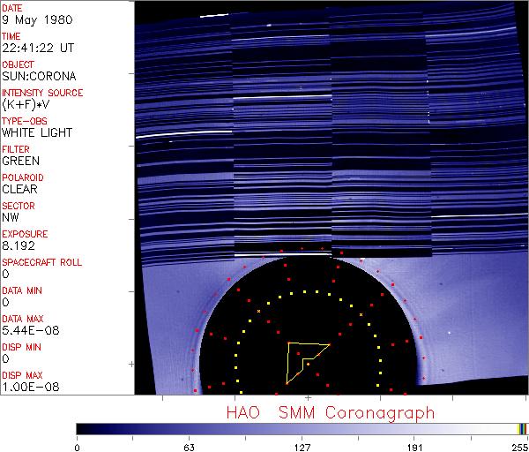Click the exposure value 8.192
529x452 pixels.
[19, 245]
